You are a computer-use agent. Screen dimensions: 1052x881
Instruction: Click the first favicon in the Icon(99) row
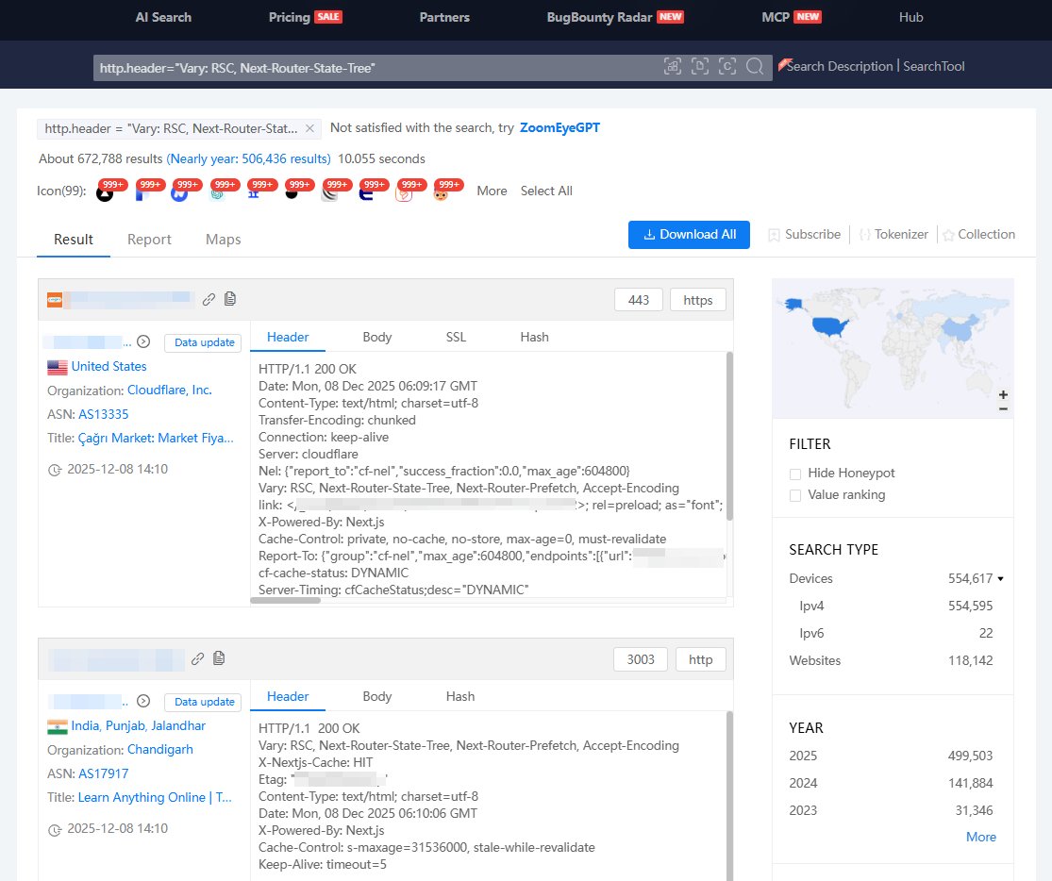[106, 191]
